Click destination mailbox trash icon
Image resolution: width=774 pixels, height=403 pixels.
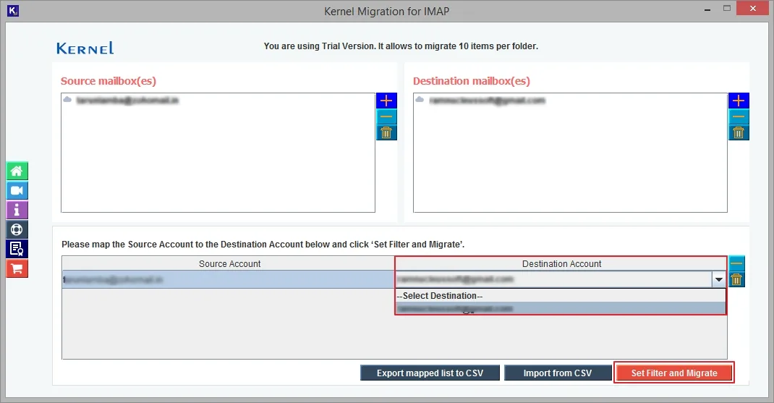pos(739,132)
